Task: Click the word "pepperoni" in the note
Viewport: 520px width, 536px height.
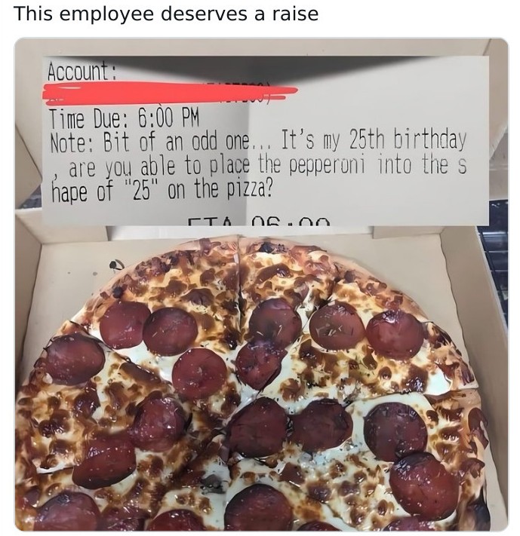Action: 328,165
